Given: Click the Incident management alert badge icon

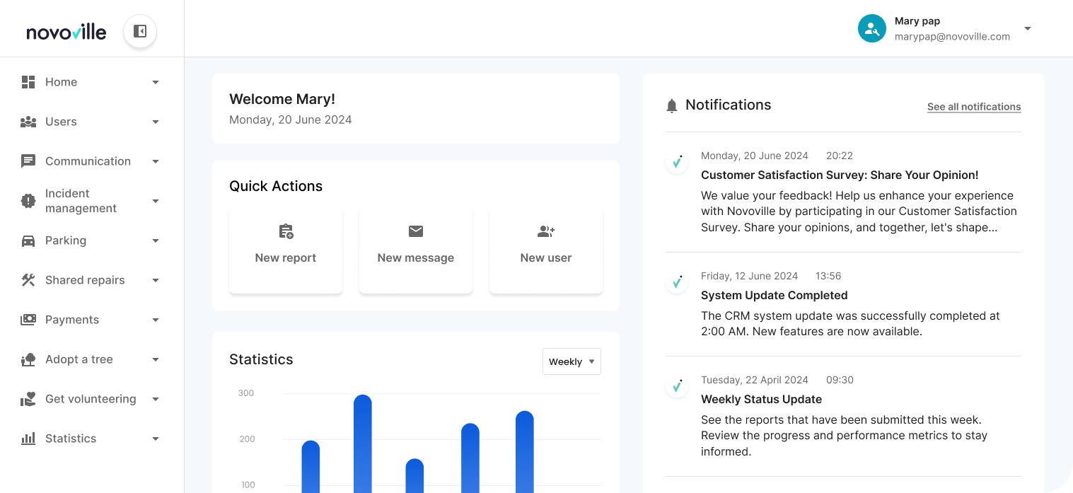Looking at the screenshot, I should [28, 201].
